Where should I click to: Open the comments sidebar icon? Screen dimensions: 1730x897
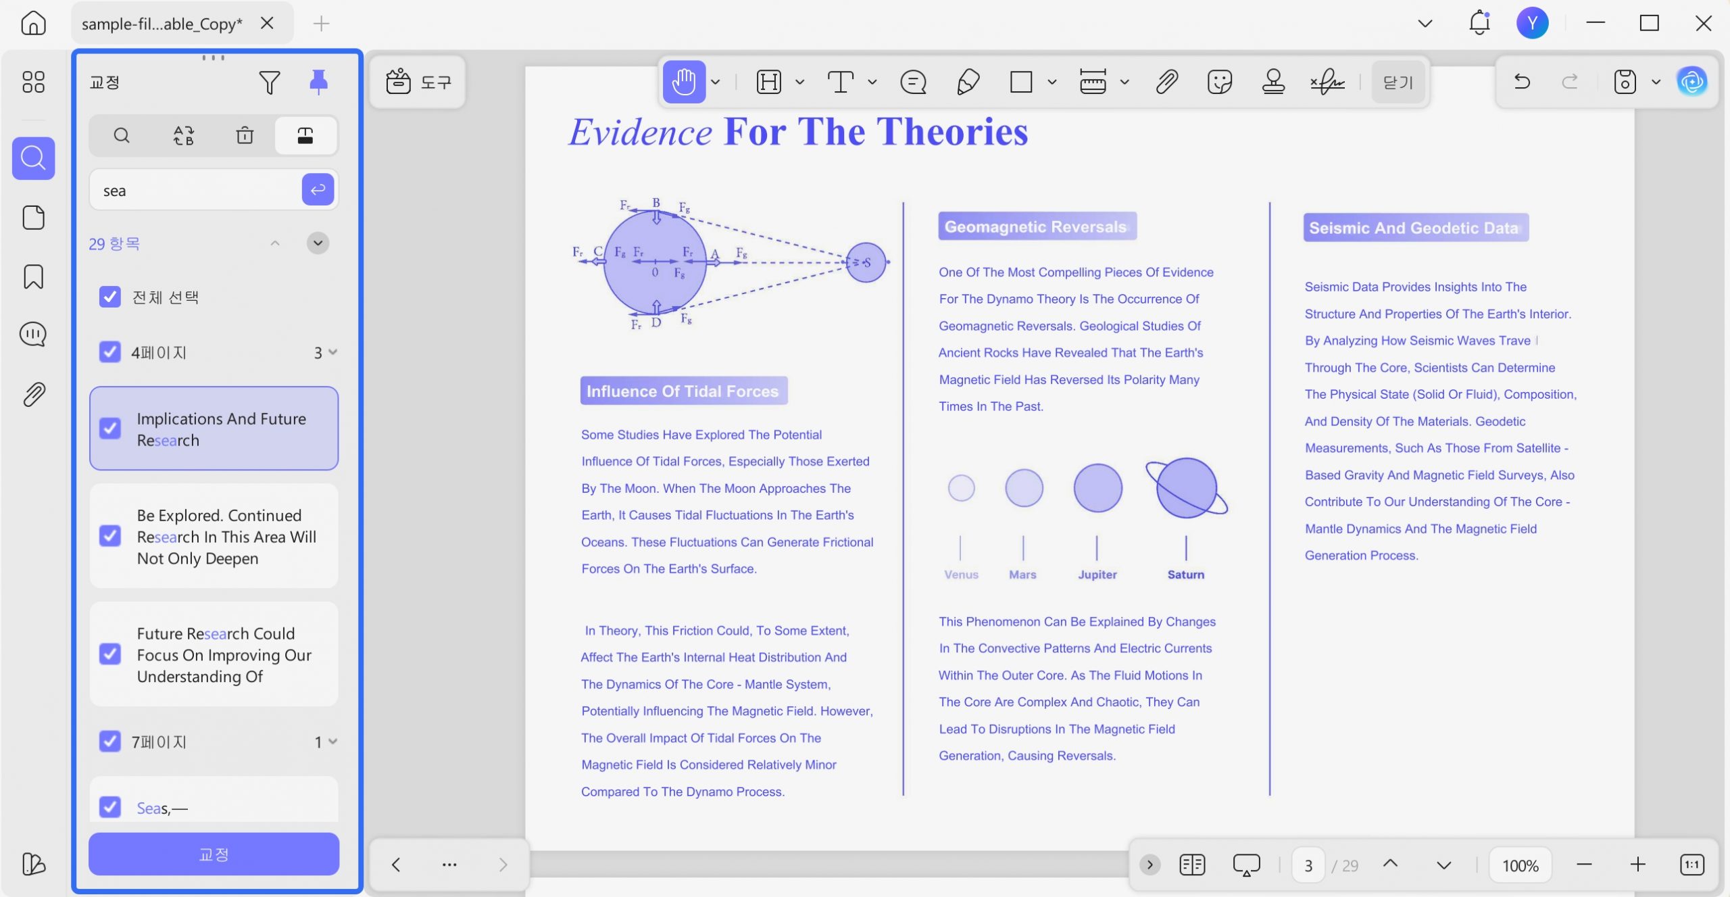pos(33,335)
